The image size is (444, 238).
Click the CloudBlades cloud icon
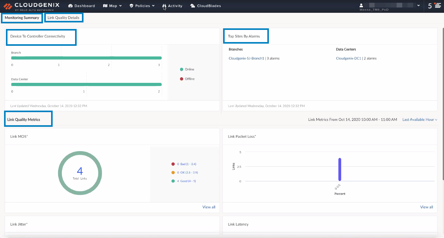pyautogui.click(x=193, y=6)
